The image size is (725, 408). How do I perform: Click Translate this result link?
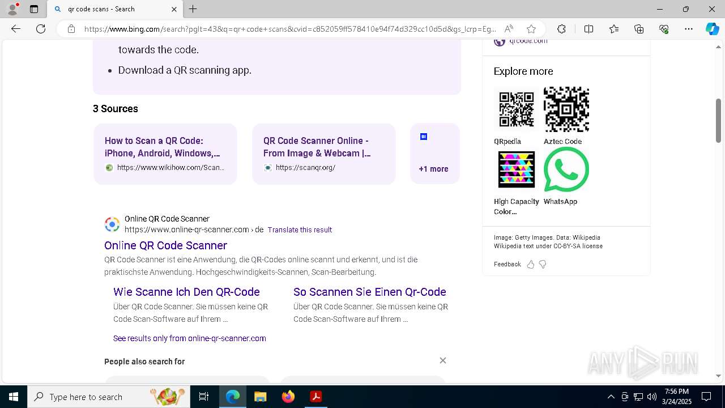pos(300,229)
